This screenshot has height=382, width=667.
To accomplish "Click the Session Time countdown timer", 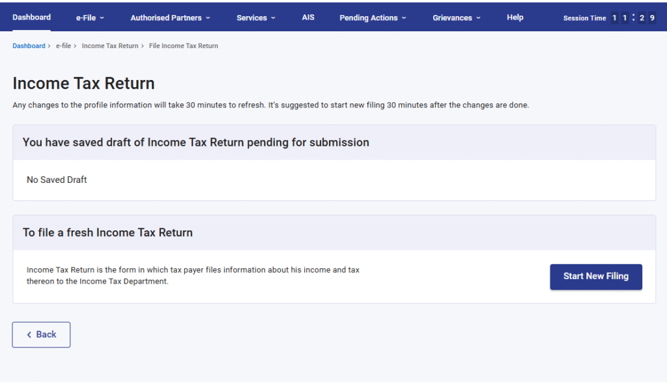I will [632, 18].
